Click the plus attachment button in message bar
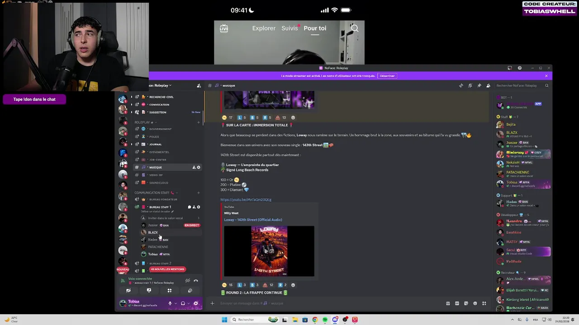The width and height of the screenshot is (579, 325). click(x=212, y=303)
